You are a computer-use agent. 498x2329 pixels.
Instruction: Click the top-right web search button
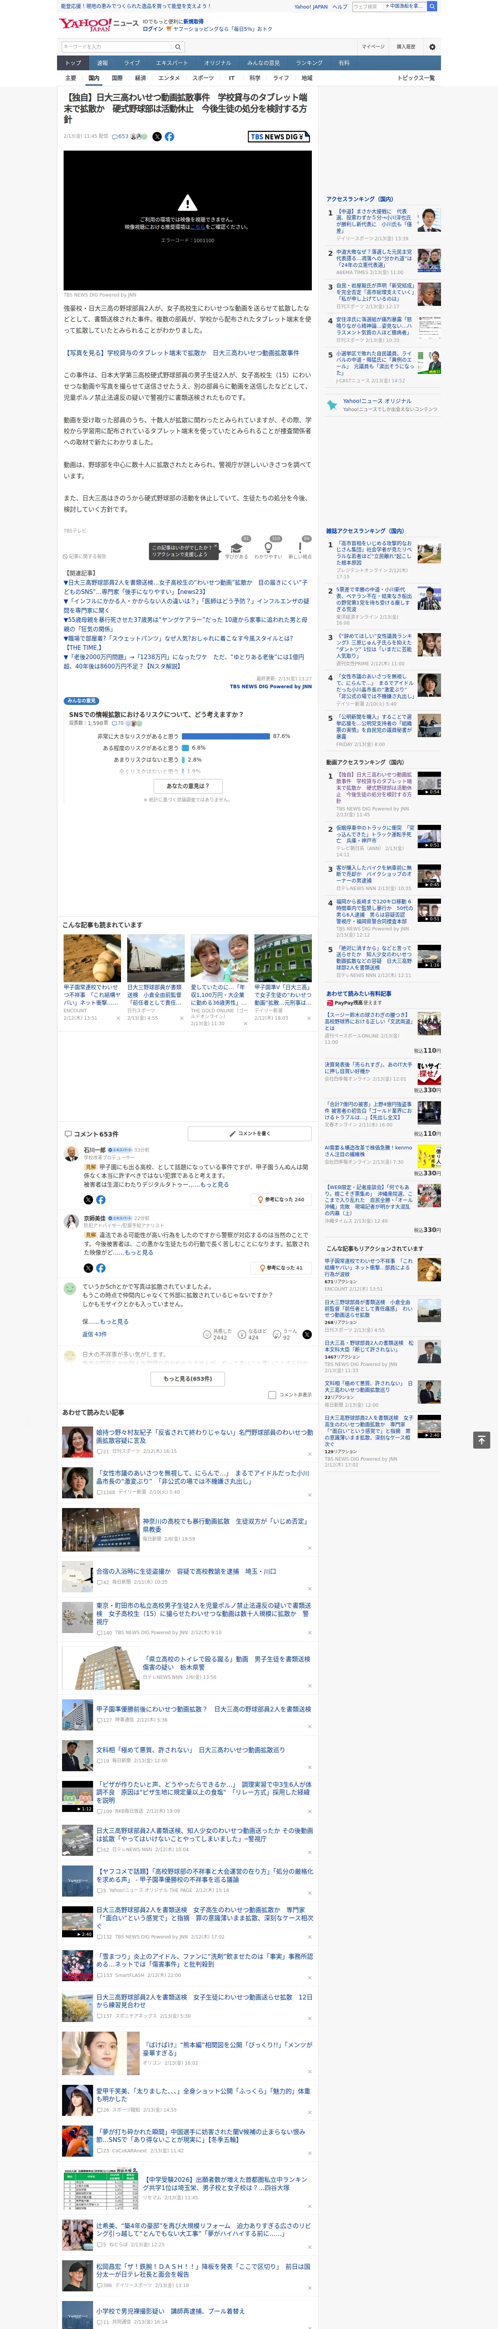[x=432, y=6]
